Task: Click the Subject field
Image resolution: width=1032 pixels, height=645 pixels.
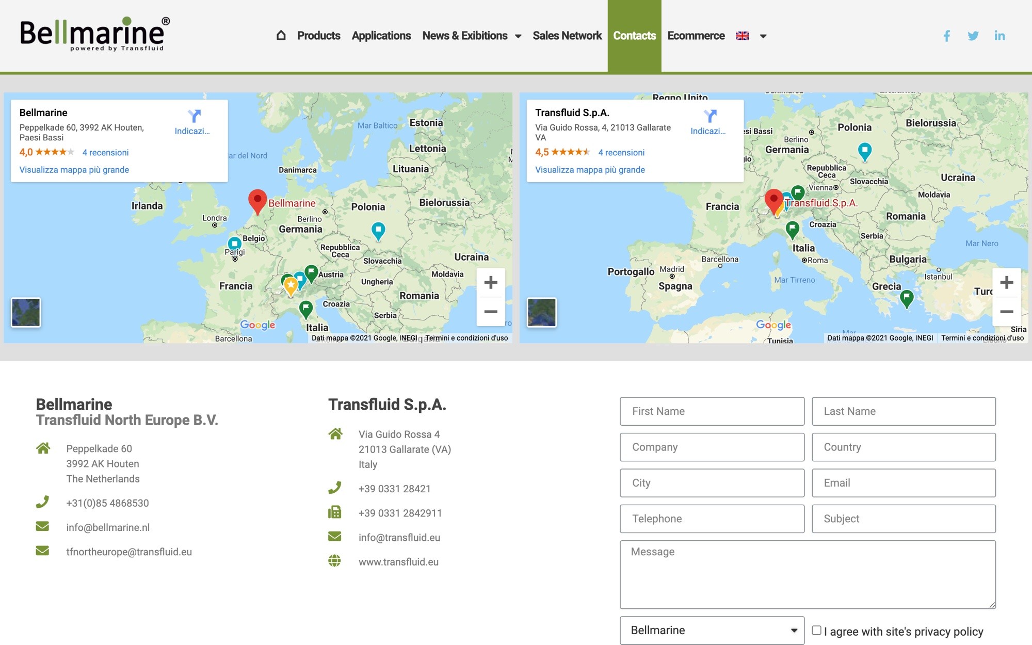Action: click(x=904, y=519)
